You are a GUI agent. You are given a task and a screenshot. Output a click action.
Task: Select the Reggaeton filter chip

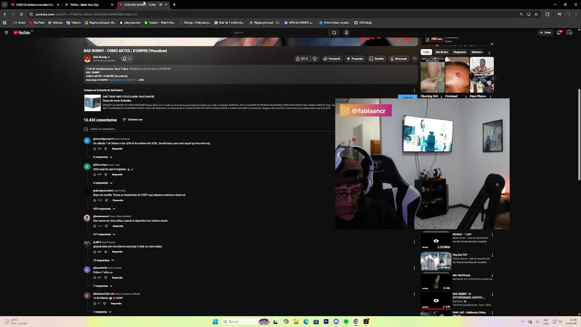coord(459,52)
